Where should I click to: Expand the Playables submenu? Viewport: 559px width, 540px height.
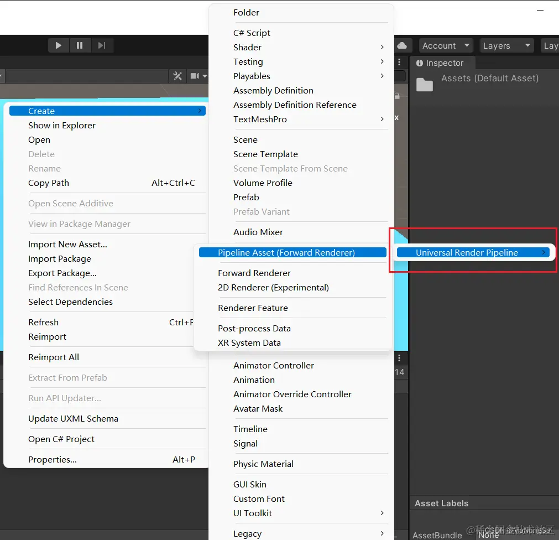coord(301,76)
